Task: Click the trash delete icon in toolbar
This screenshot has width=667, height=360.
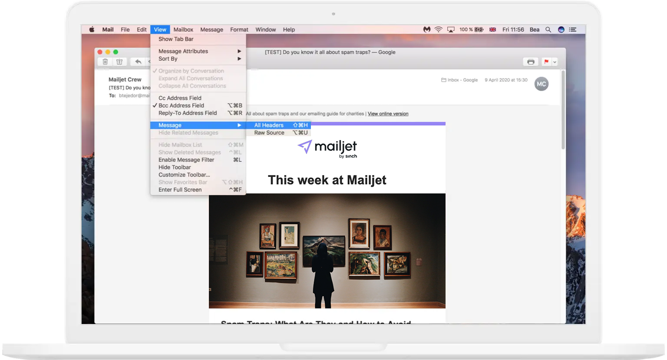Action: [105, 62]
